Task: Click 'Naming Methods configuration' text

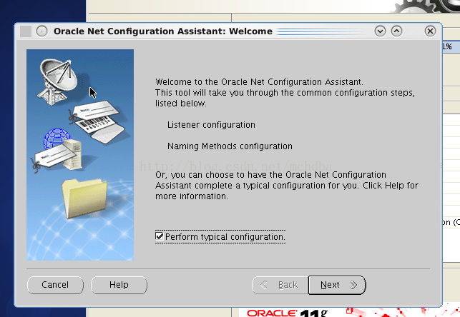Action: coord(230,146)
